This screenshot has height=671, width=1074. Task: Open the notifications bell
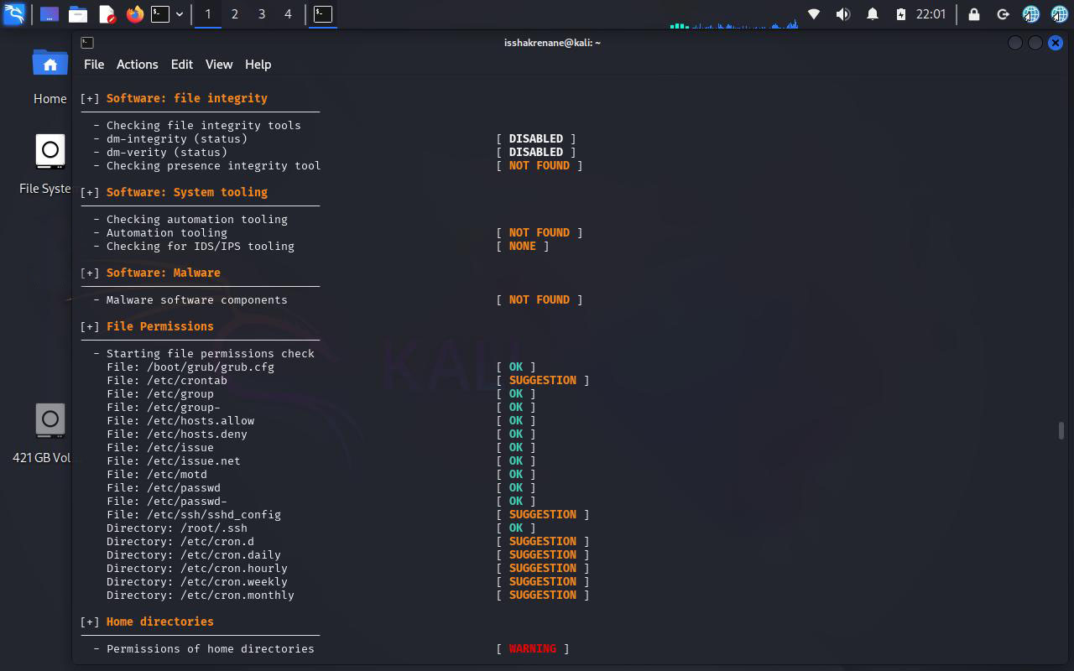pyautogui.click(x=872, y=14)
